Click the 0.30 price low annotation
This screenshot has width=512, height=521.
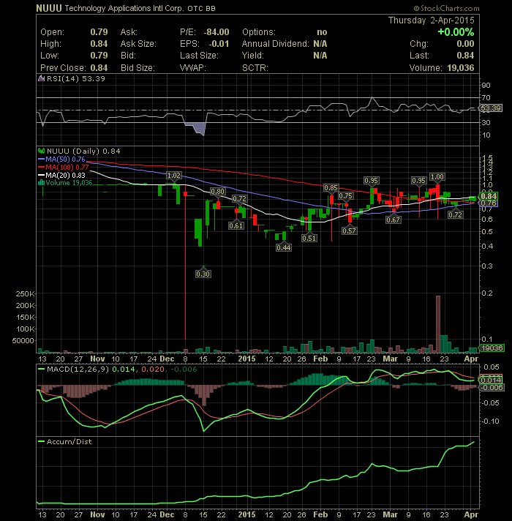203,274
